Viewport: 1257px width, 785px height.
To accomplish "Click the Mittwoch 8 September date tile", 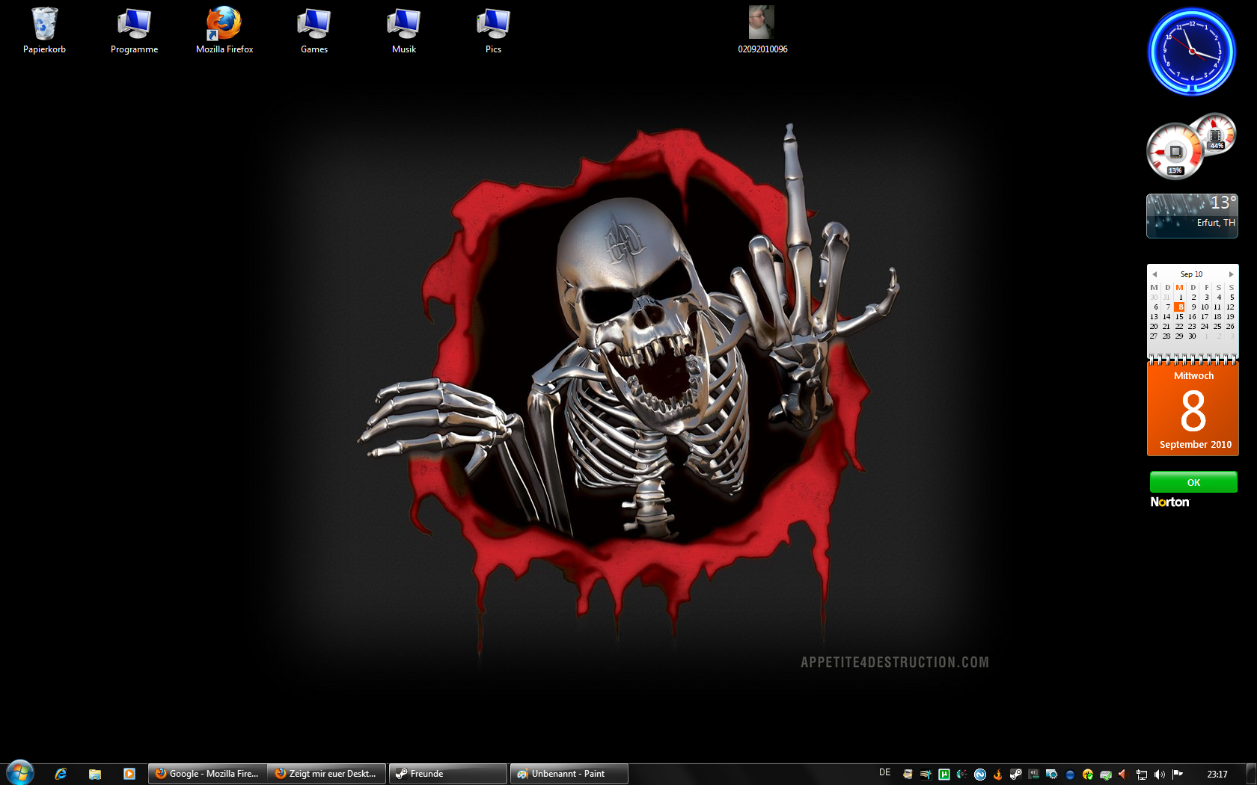I will pyautogui.click(x=1193, y=409).
